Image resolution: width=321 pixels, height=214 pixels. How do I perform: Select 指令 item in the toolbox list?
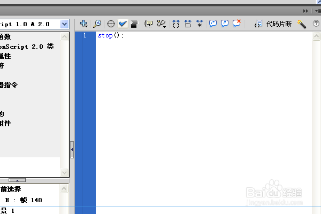click(x=9, y=85)
